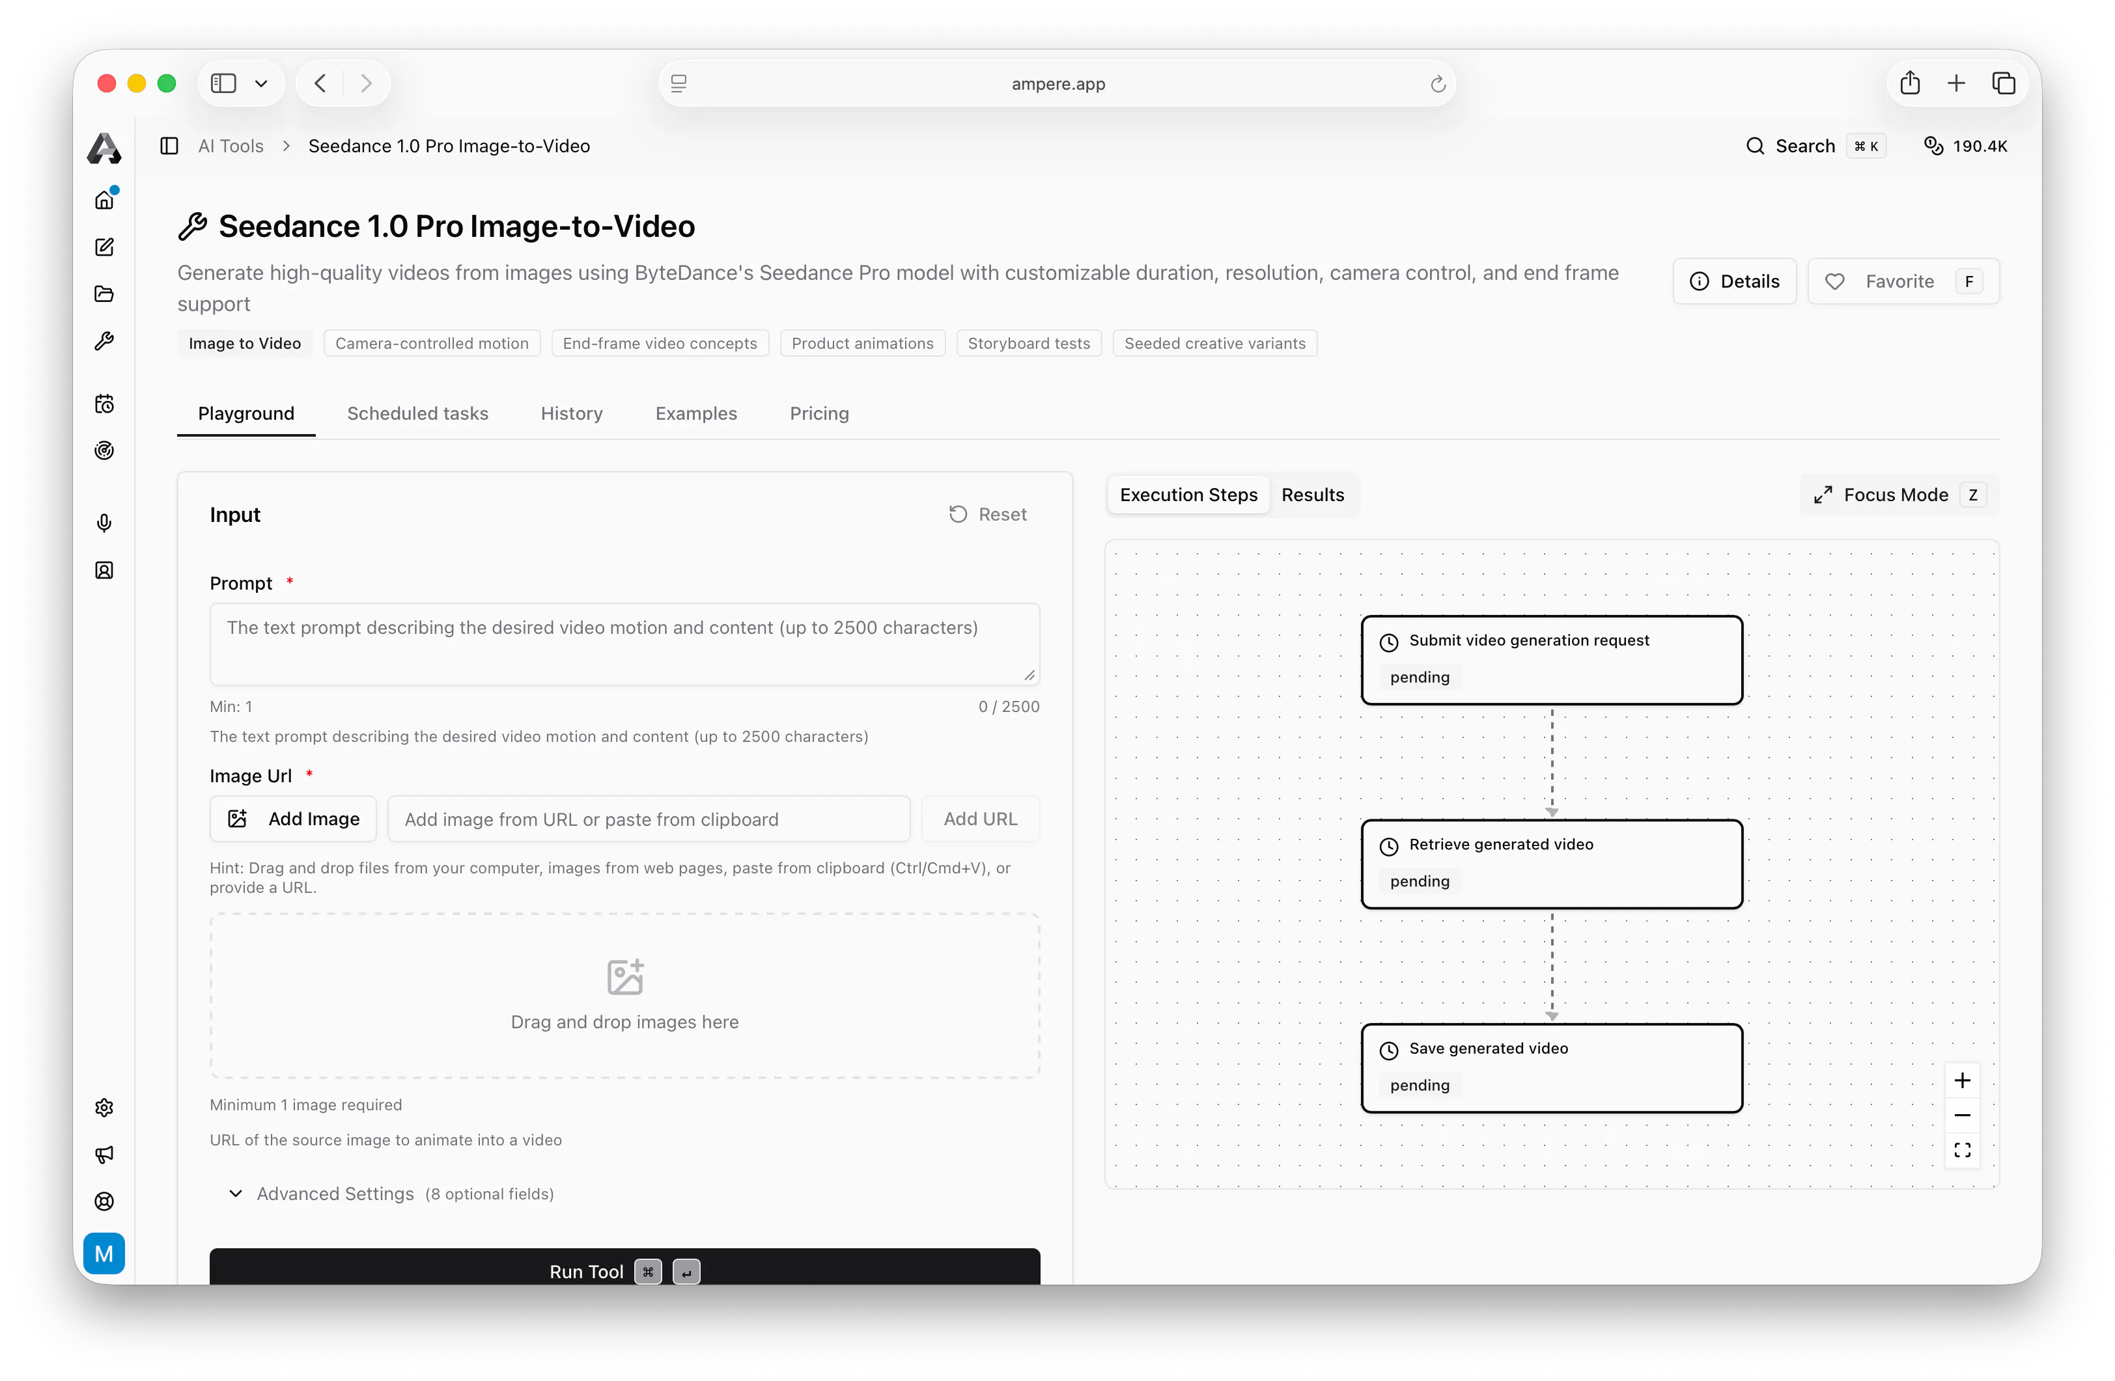Focus the image URL input field
The height and width of the screenshot is (1381, 2115).
[649, 819]
